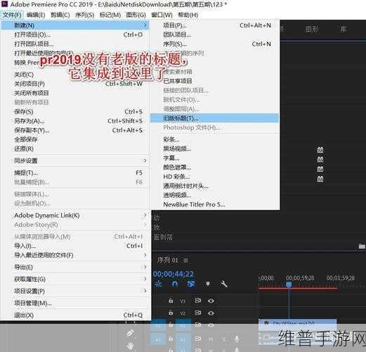The height and width of the screenshot is (352, 366).
Task: Hide track V3 with its eye icon
Action: 211,301
